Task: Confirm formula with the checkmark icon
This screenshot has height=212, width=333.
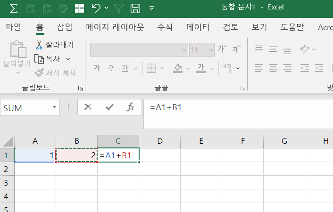Action: 109,107
